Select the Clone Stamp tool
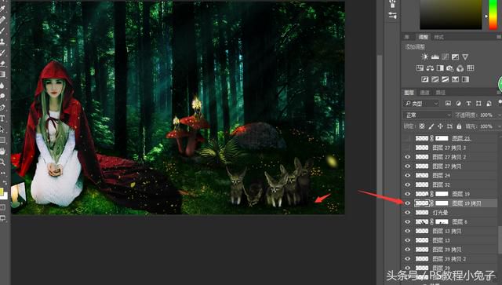Screen dimensions: 502x285 pyautogui.click(x=2, y=42)
